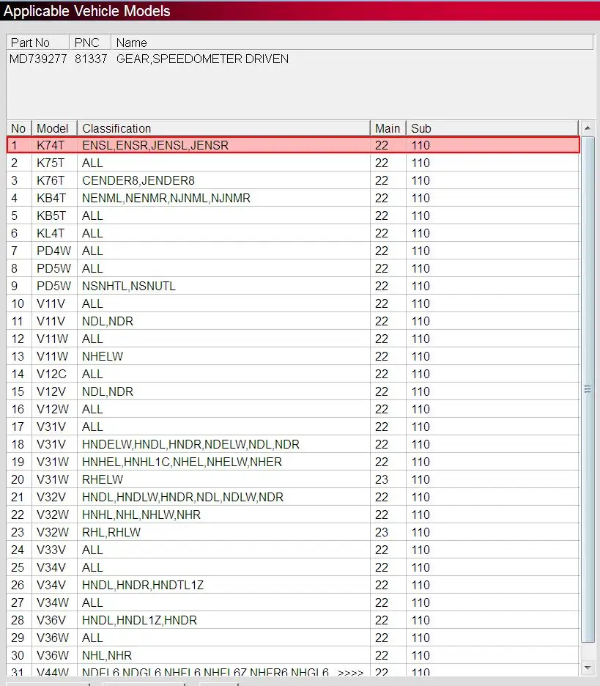Click the PNC column header
The width and height of the screenshot is (600, 686).
90,43
